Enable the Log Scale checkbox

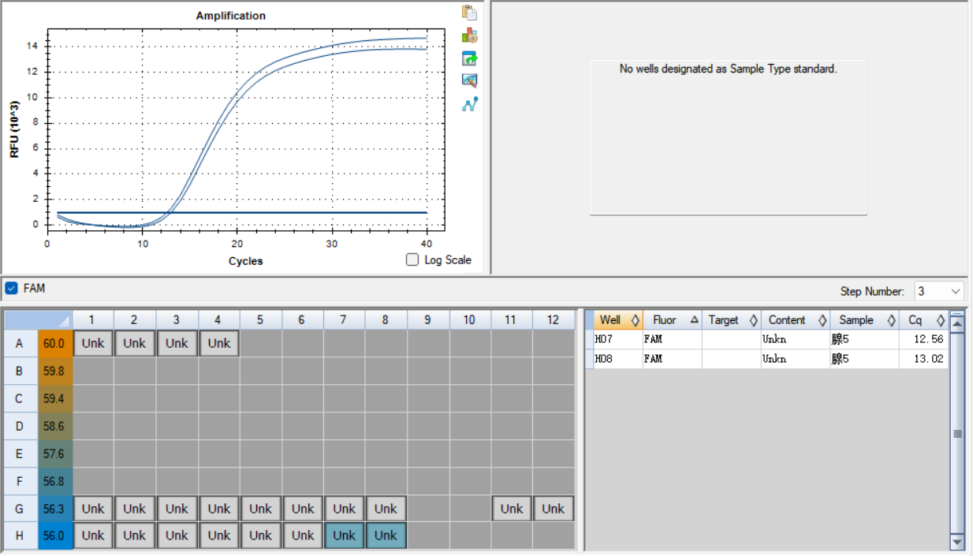click(412, 260)
